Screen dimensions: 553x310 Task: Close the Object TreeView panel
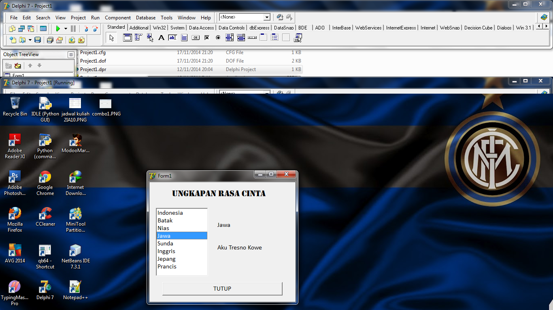(x=71, y=54)
